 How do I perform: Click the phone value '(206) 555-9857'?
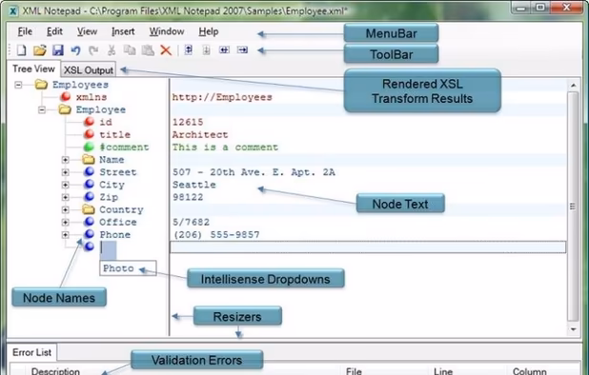(x=216, y=234)
